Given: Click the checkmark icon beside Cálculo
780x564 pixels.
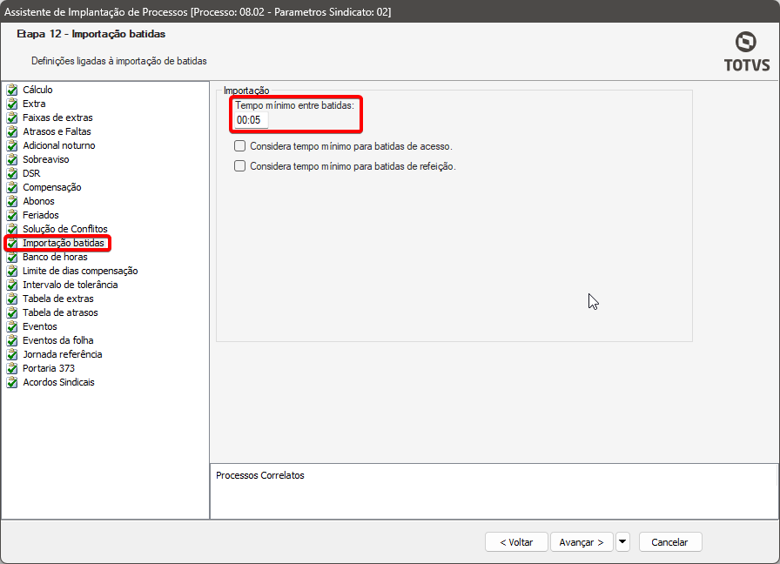Looking at the screenshot, I should [12, 90].
